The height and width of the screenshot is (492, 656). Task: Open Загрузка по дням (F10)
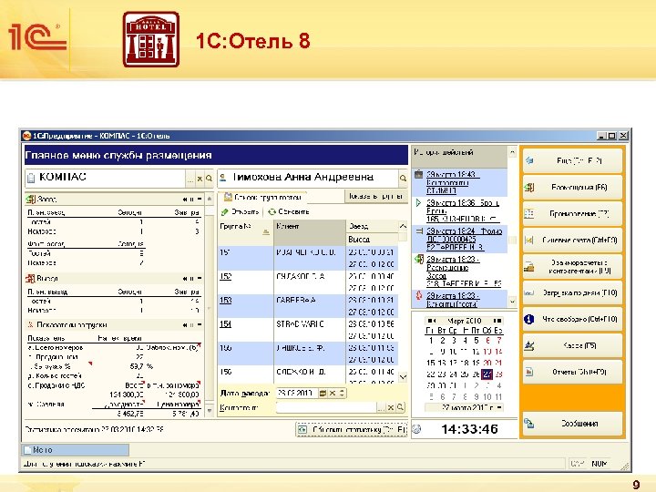(x=572, y=292)
